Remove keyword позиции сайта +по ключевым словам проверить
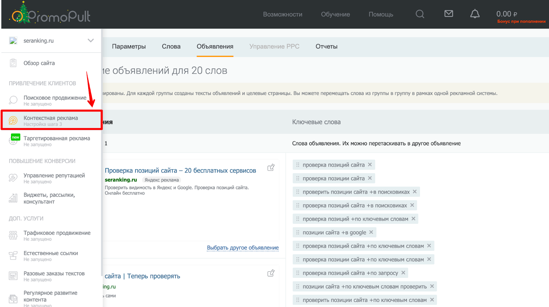Image resolution: width=549 pixels, height=307 pixels. click(432, 286)
